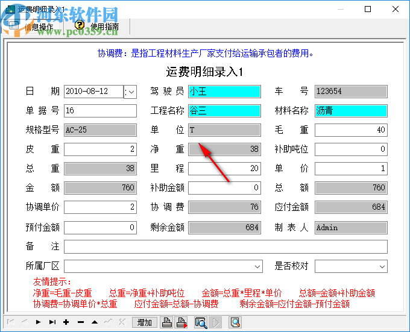Click the 日期 field showing 2010-08-12
410x332 pixels.
pos(93,92)
